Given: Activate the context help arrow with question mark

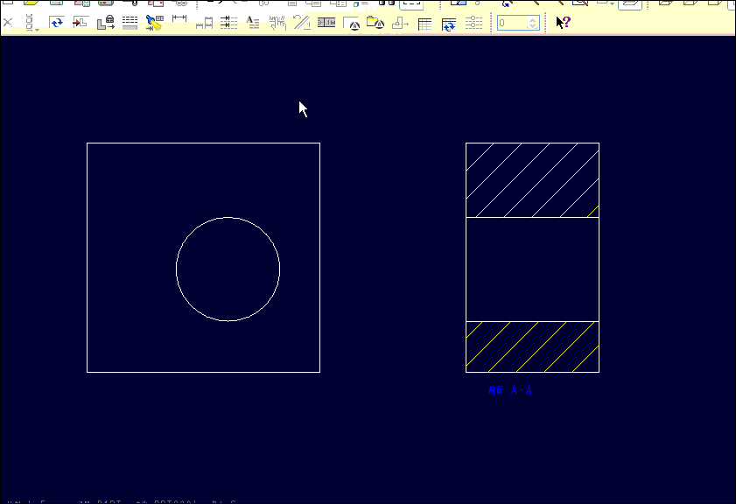Looking at the screenshot, I should coord(563,23).
